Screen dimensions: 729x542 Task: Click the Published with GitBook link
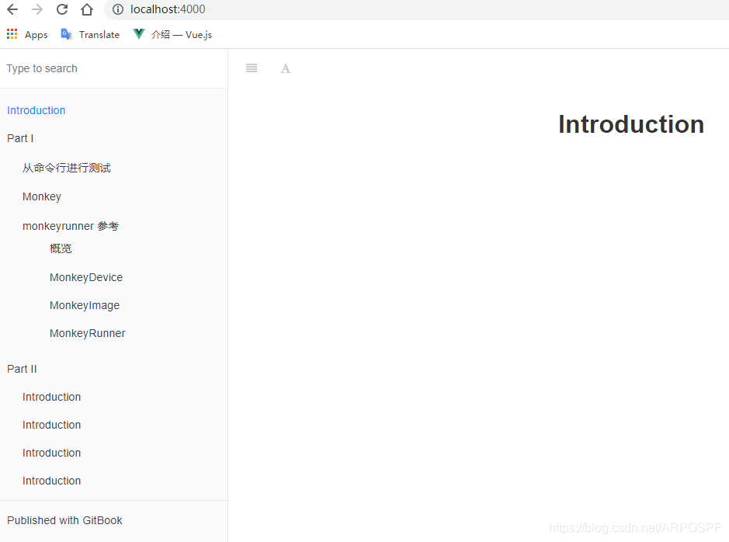65,520
